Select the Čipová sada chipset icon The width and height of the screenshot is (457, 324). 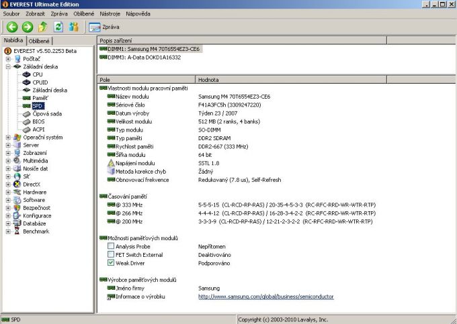point(26,114)
